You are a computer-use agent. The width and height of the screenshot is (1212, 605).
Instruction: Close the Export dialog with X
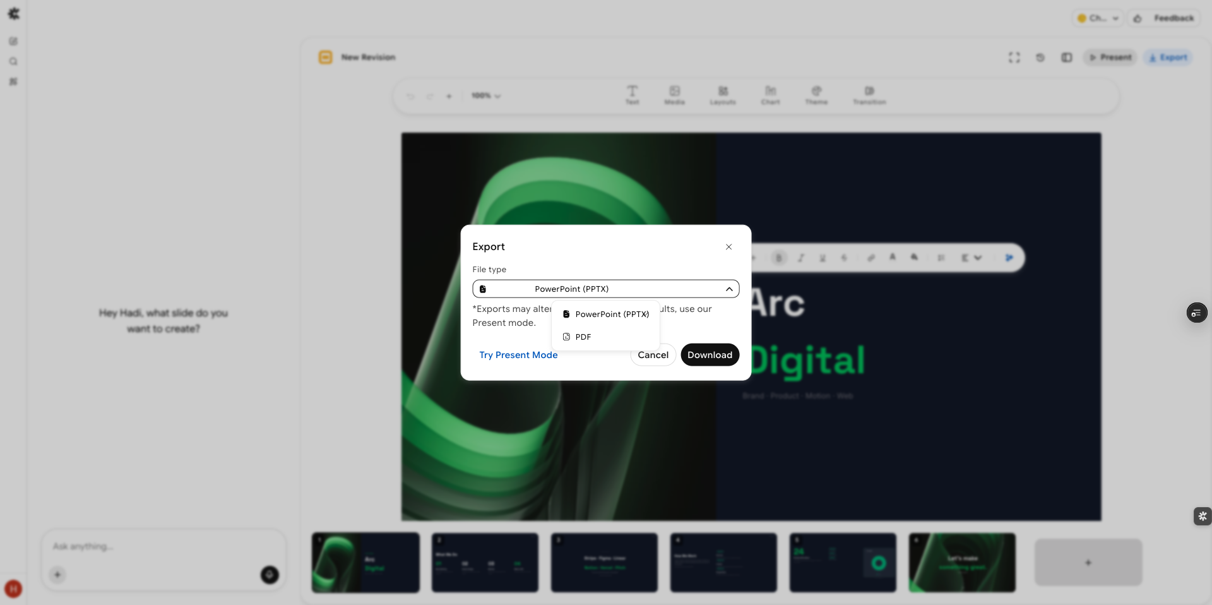(728, 247)
